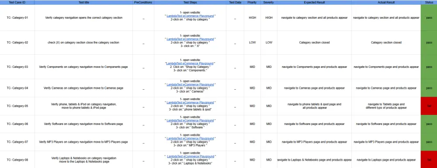Select the Test Steps column header
This screenshot has height=168, width=437.
tap(190, 2)
